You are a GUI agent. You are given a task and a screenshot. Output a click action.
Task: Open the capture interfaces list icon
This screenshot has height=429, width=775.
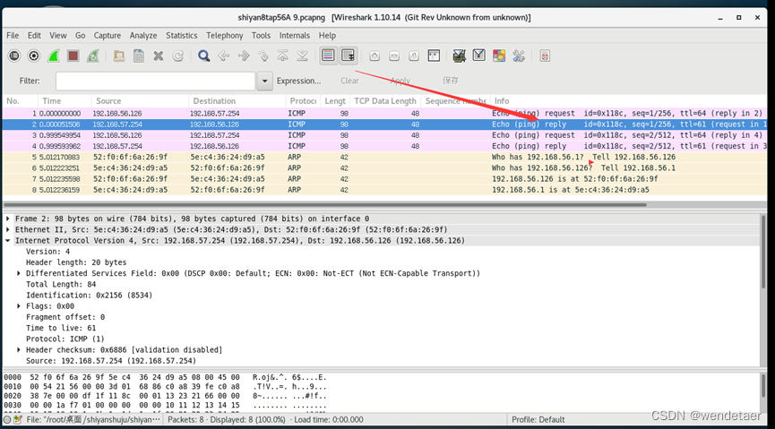pos(14,56)
